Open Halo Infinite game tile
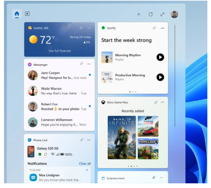The width and height of the screenshot is (211, 188). point(122,138)
